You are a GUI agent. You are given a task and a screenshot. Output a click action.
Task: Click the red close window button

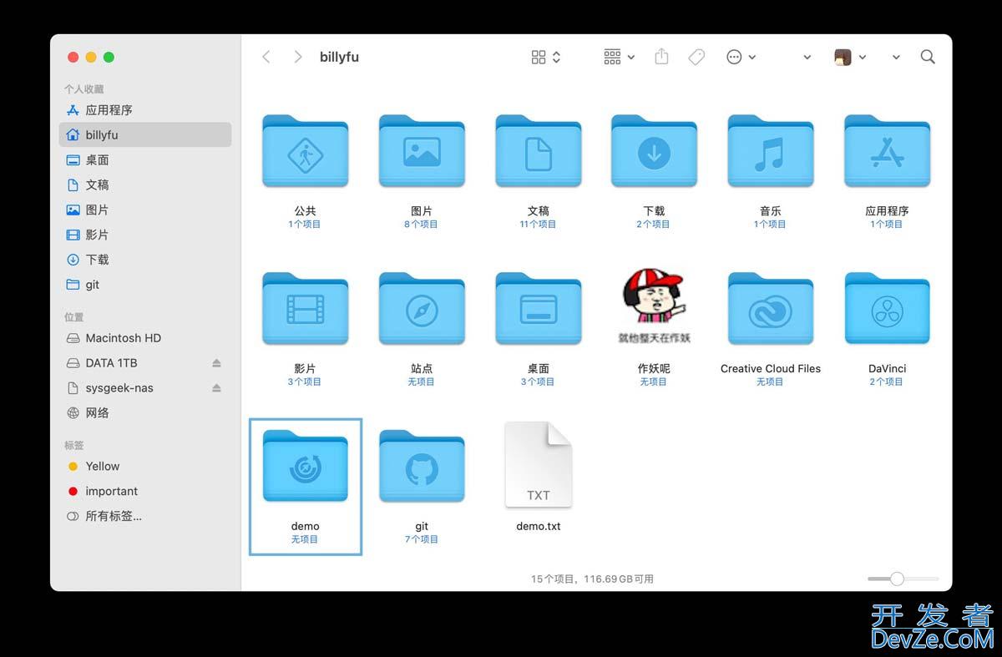coord(73,58)
